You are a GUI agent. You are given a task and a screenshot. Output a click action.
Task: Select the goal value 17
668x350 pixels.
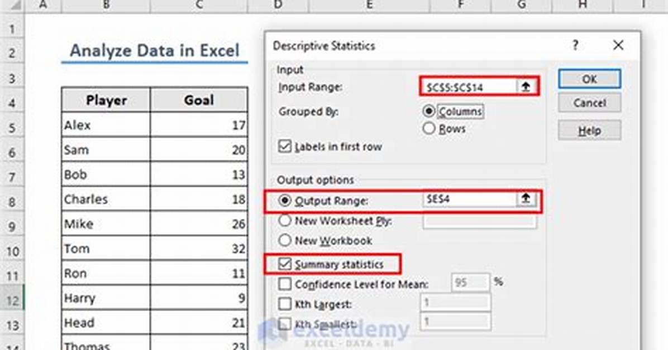(x=199, y=125)
